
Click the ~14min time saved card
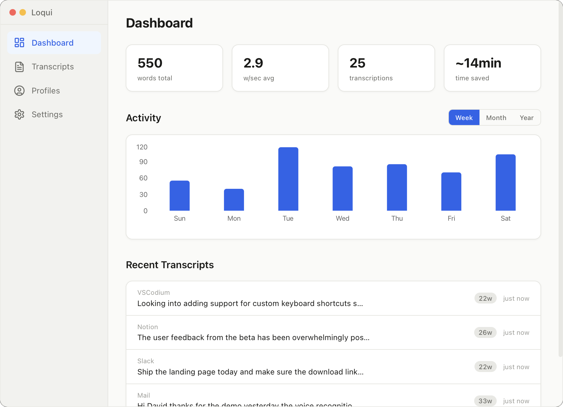pyautogui.click(x=492, y=68)
